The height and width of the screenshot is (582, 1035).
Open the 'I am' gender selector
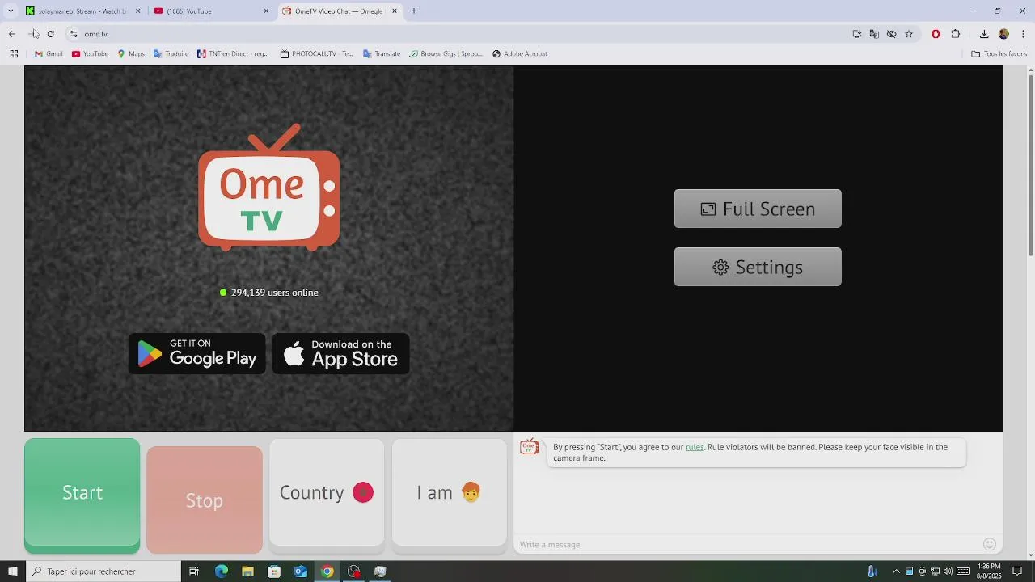[x=449, y=492]
